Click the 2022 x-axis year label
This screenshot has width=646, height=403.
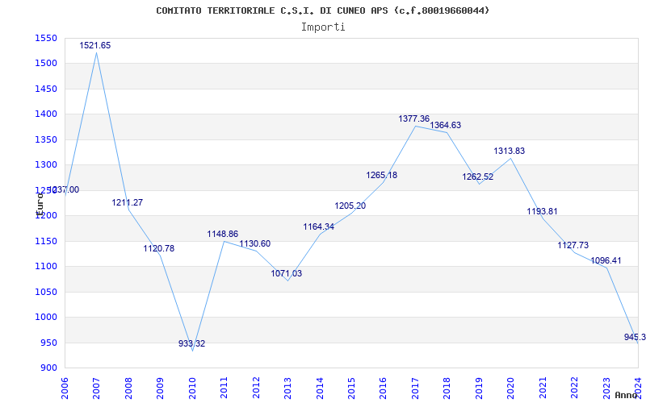575,387
